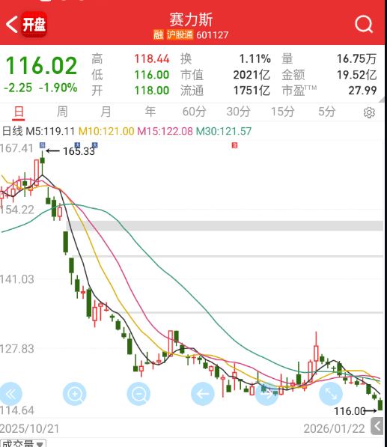Tap the blue marker above the 165.33 candle
Viewport: 387px width, 447px height.
pyautogui.click(x=42, y=145)
